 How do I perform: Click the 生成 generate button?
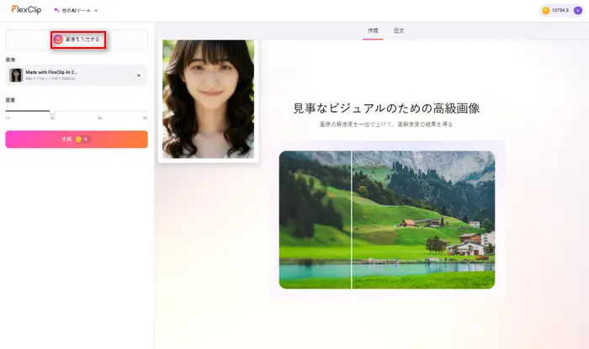(x=77, y=140)
